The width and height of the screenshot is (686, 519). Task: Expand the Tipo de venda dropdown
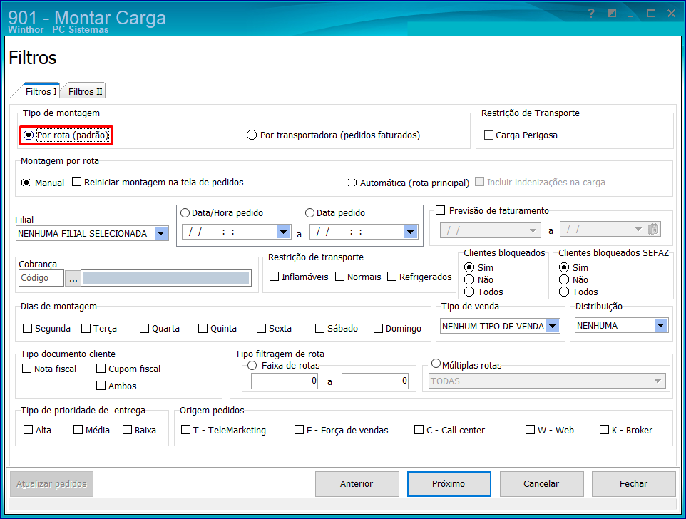pyautogui.click(x=553, y=327)
